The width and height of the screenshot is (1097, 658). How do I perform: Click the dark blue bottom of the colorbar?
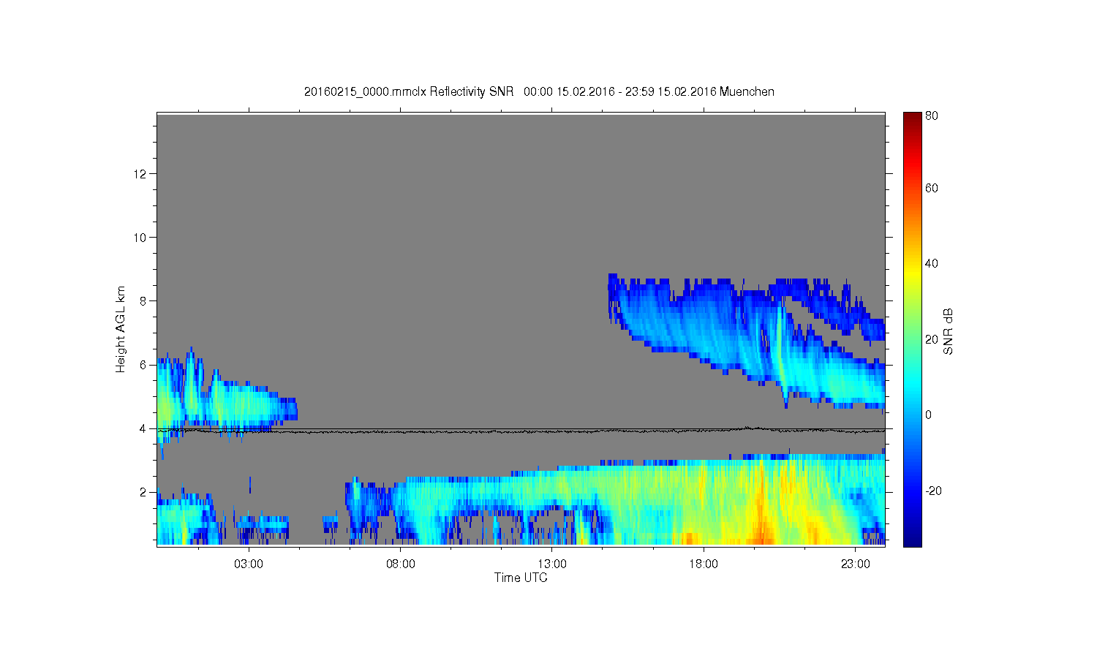point(912,540)
